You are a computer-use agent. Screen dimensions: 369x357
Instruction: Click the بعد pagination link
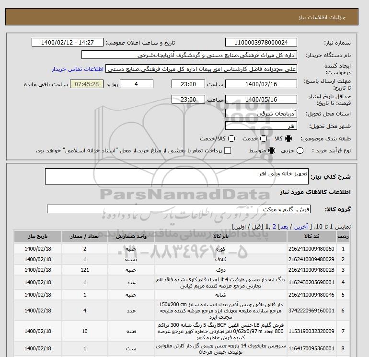tap(284, 227)
